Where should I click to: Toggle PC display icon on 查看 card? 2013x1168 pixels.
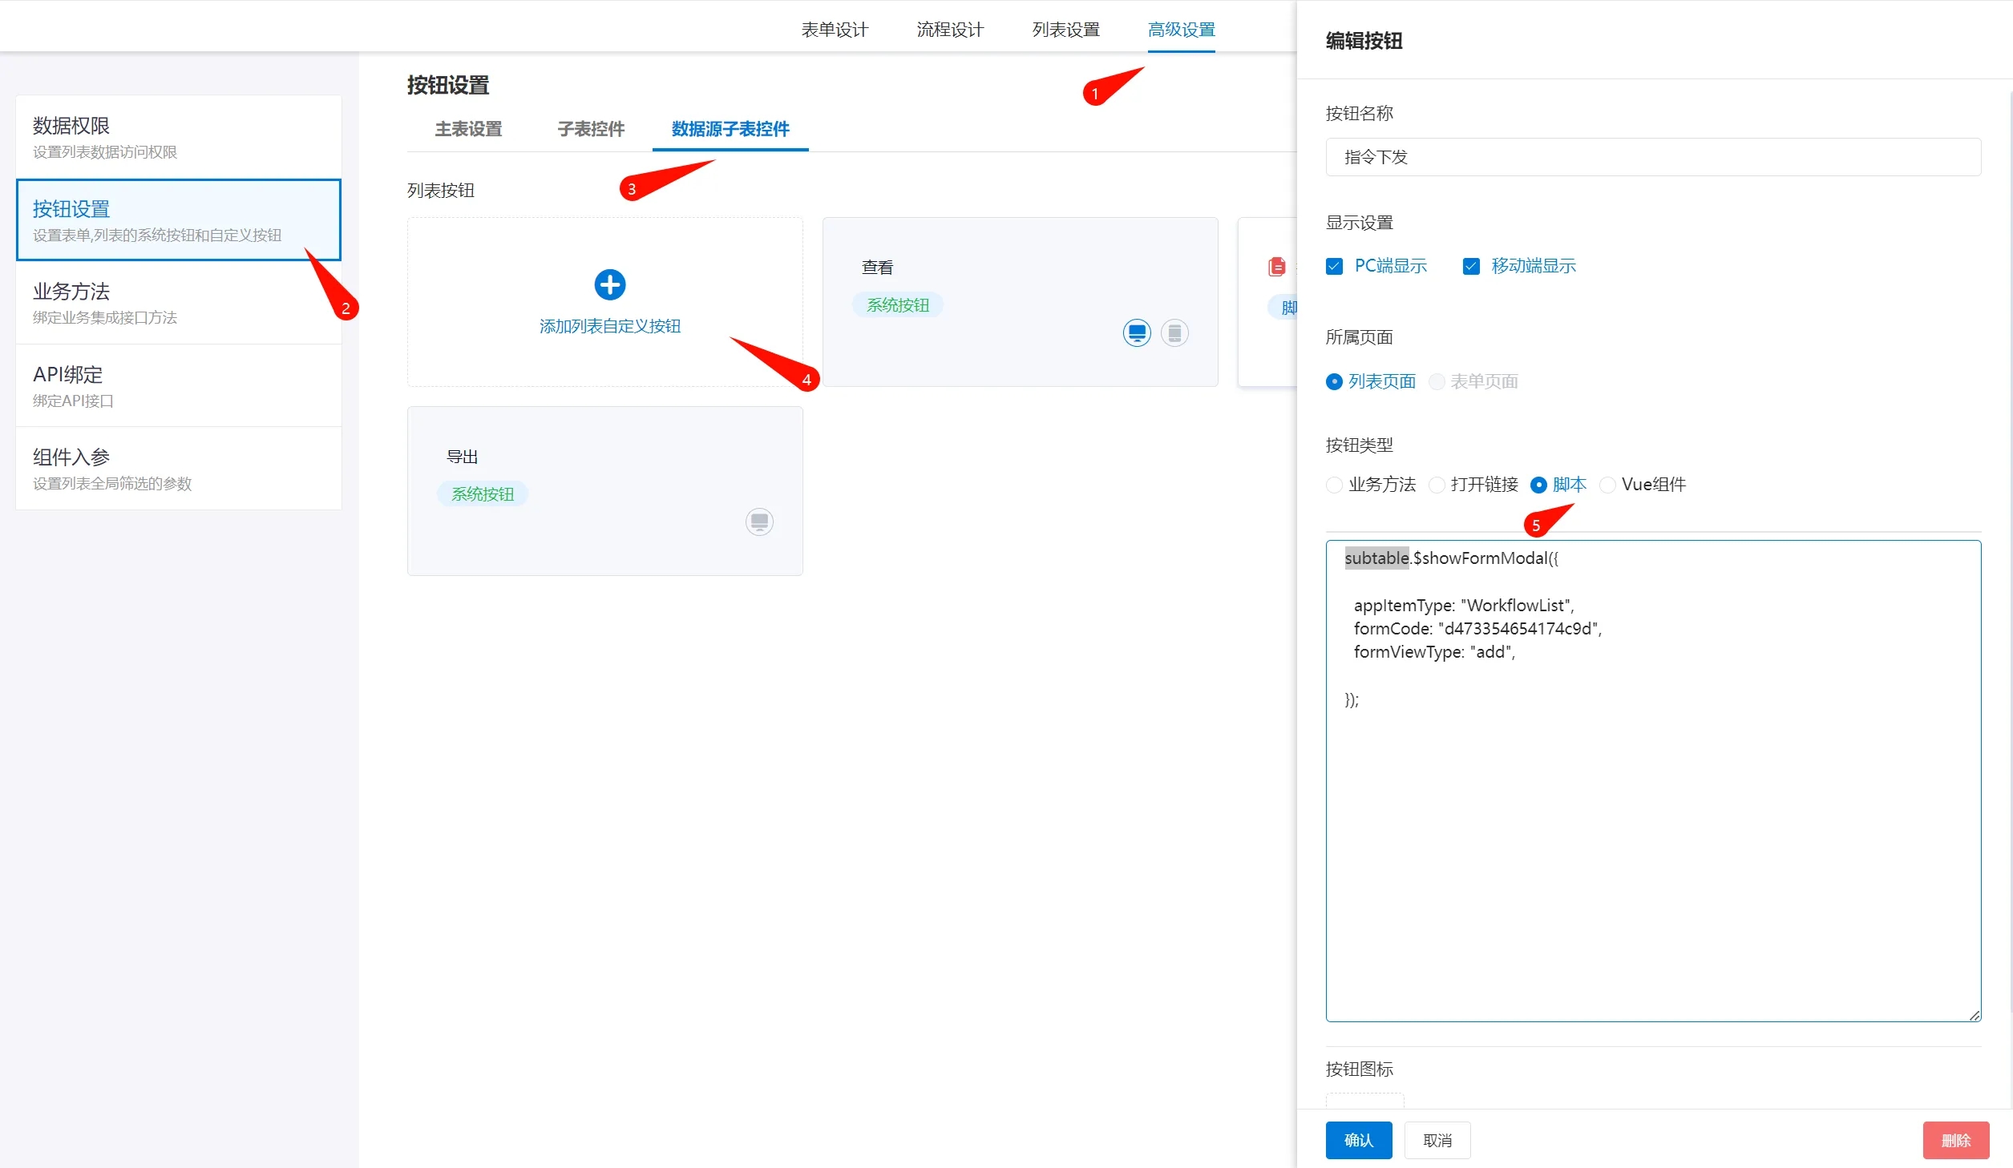1136,332
